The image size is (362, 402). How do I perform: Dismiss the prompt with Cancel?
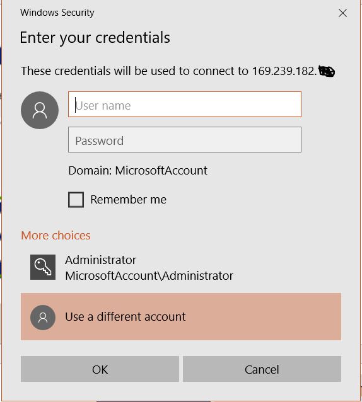(x=262, y=369)
